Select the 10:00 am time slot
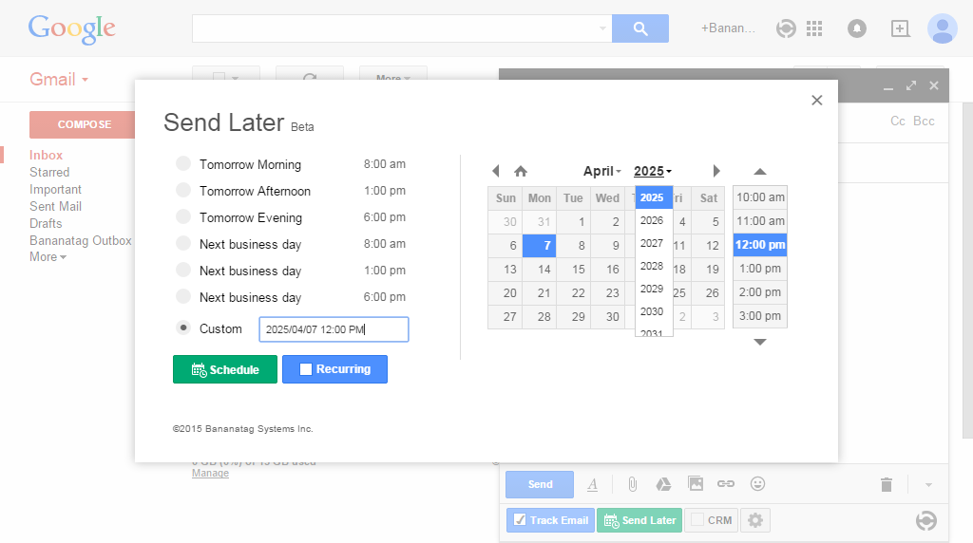Viewport: 973px width, 543px height. (760, 197)
